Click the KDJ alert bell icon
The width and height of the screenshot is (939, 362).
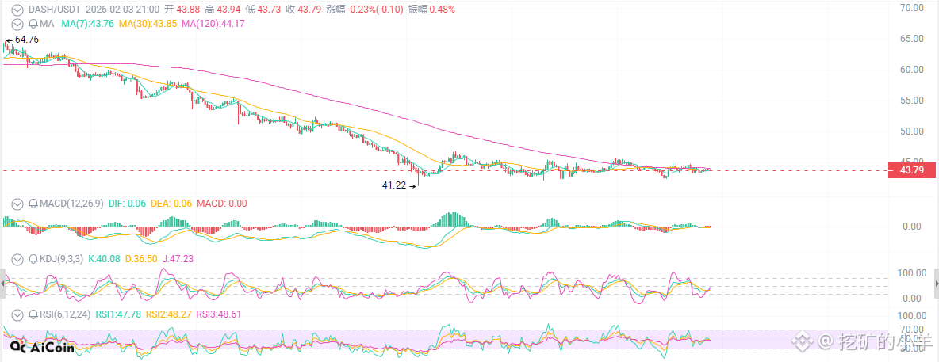pos(33,258)
